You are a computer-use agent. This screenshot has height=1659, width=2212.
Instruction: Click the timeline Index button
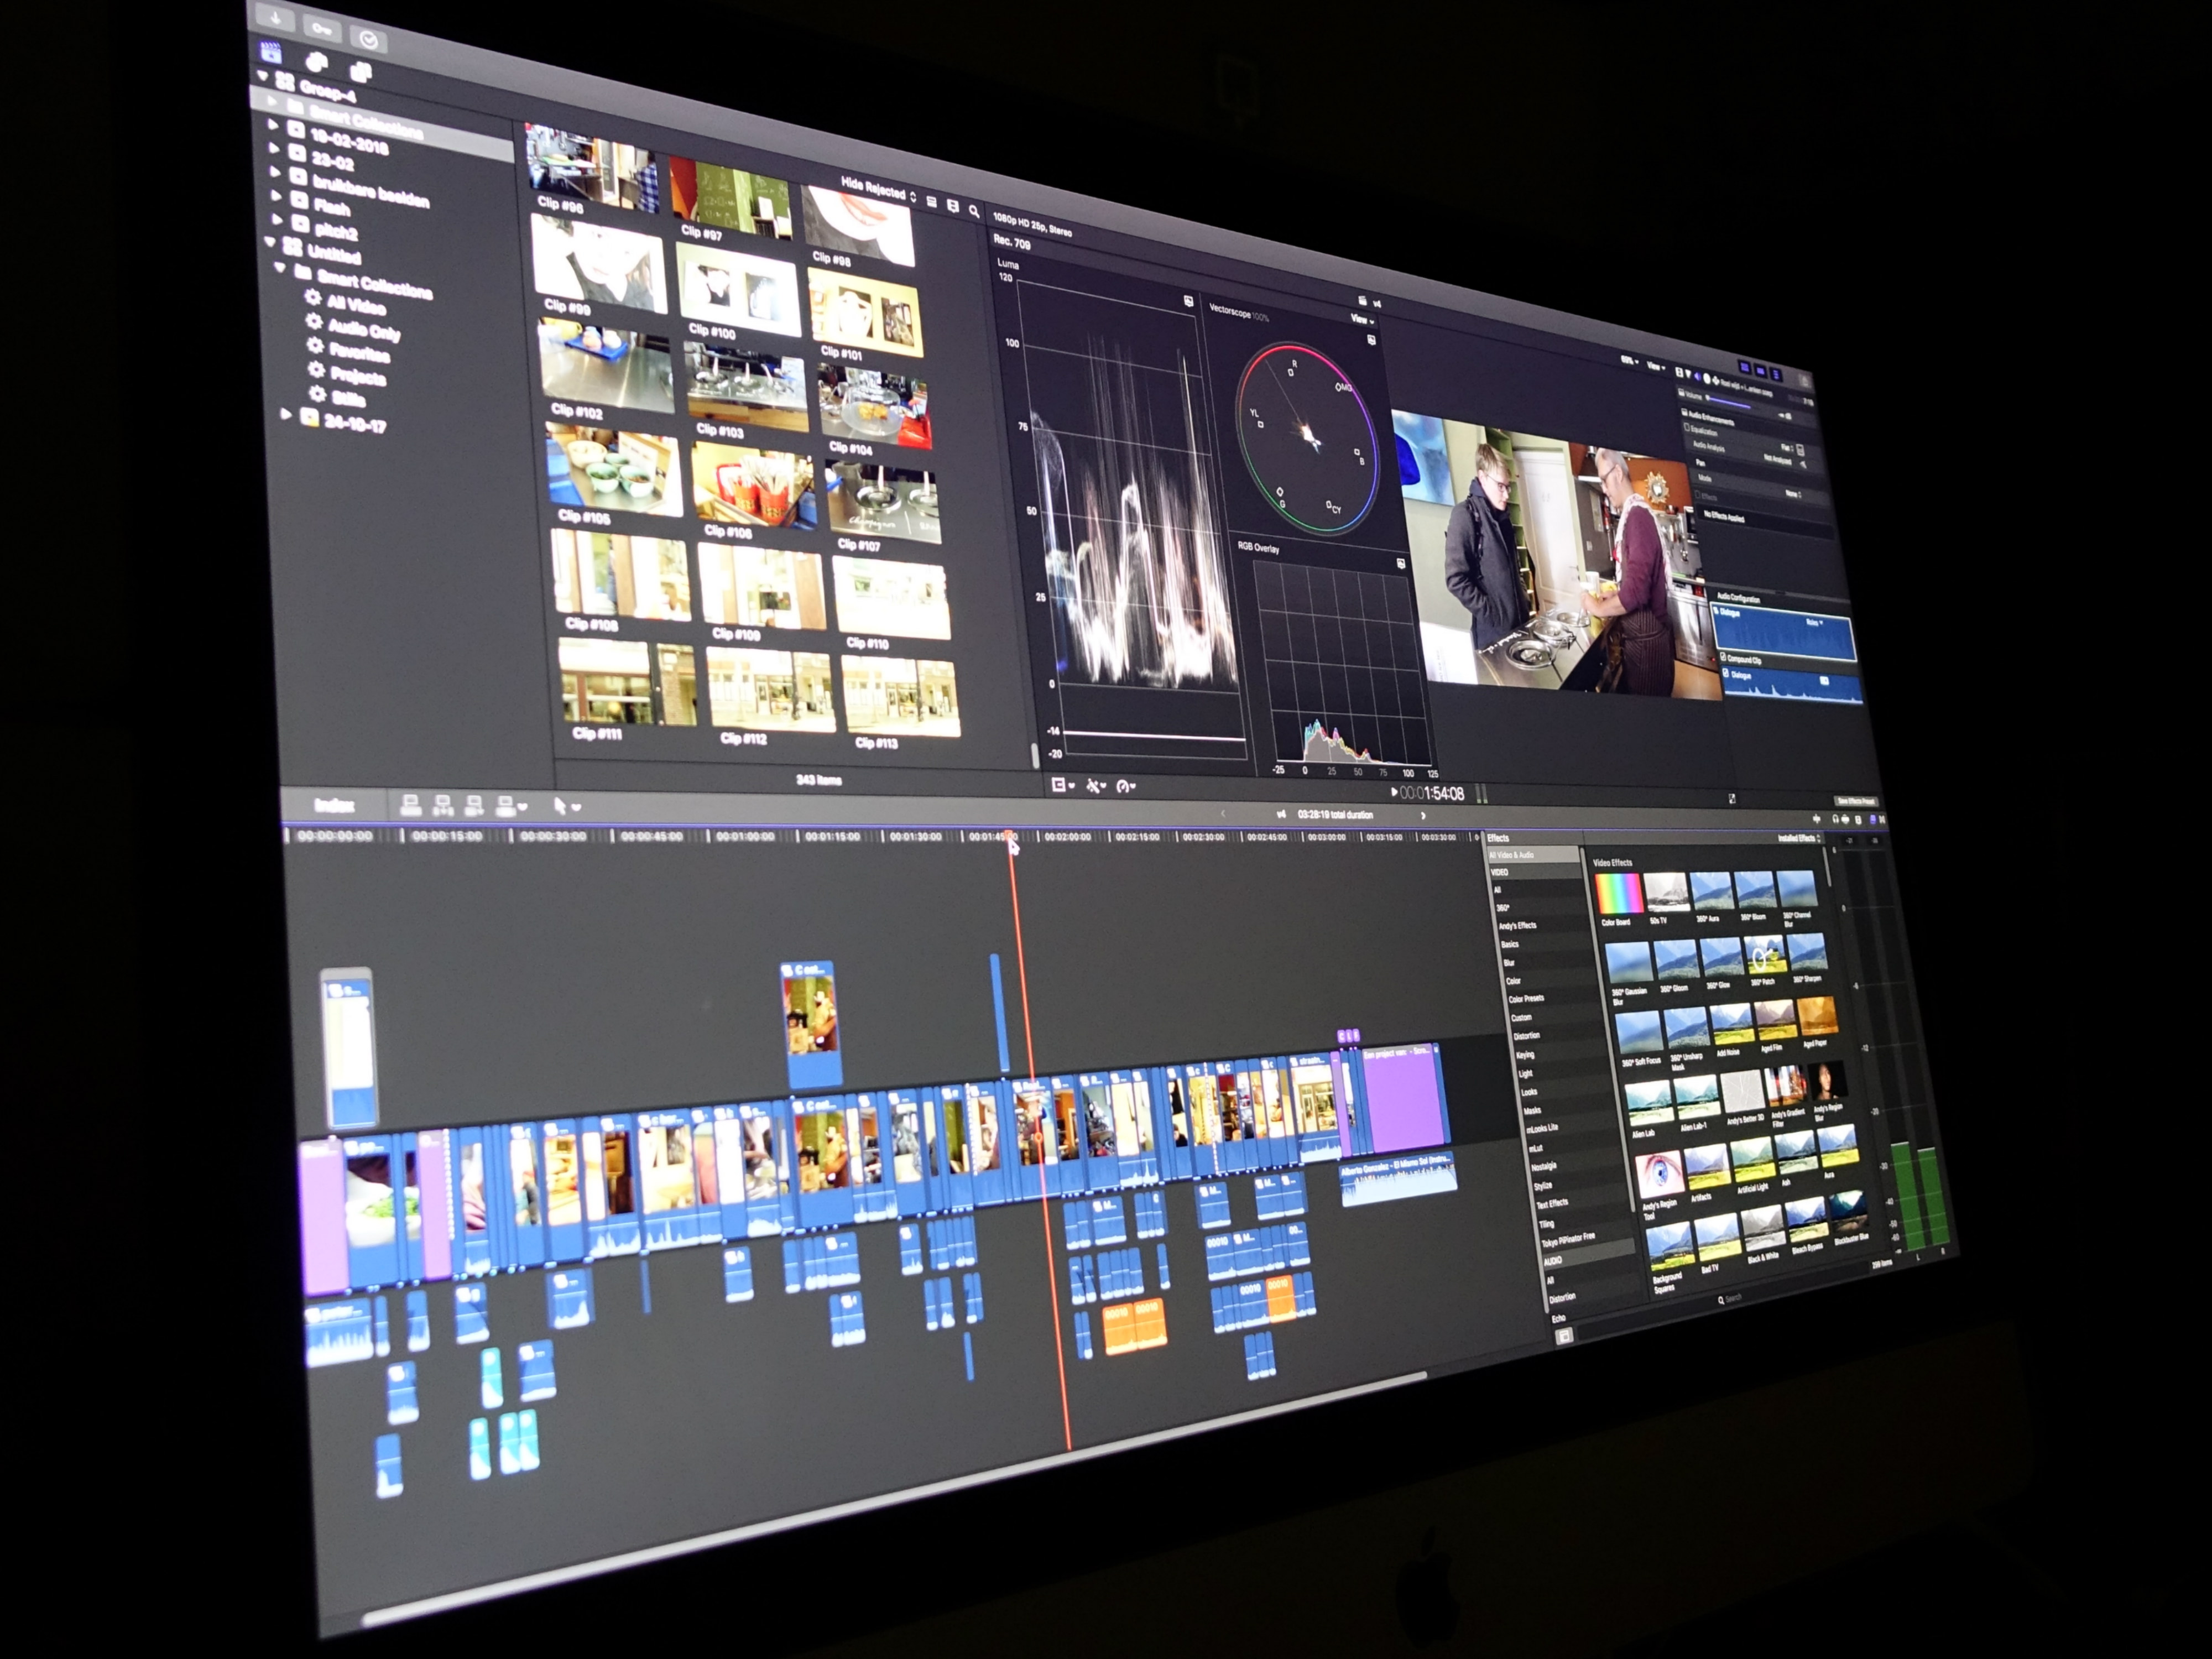coord(335,805)
